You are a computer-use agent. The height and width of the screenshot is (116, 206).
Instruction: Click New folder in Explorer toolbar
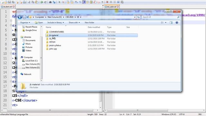[89, 23]
